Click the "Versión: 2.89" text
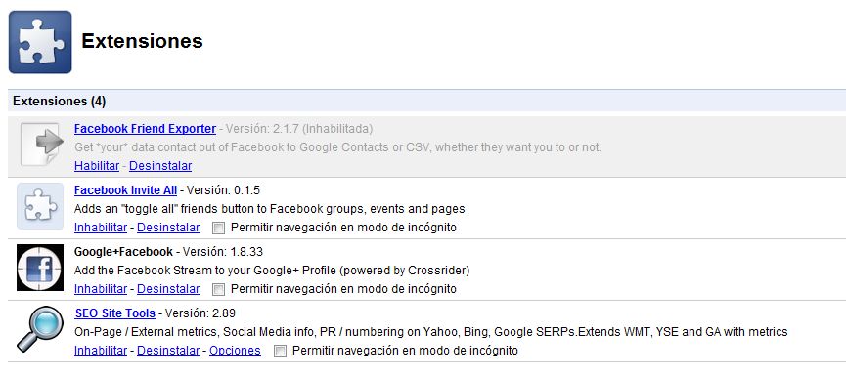The height and width of the screenshot is (376, 846). 200,313
